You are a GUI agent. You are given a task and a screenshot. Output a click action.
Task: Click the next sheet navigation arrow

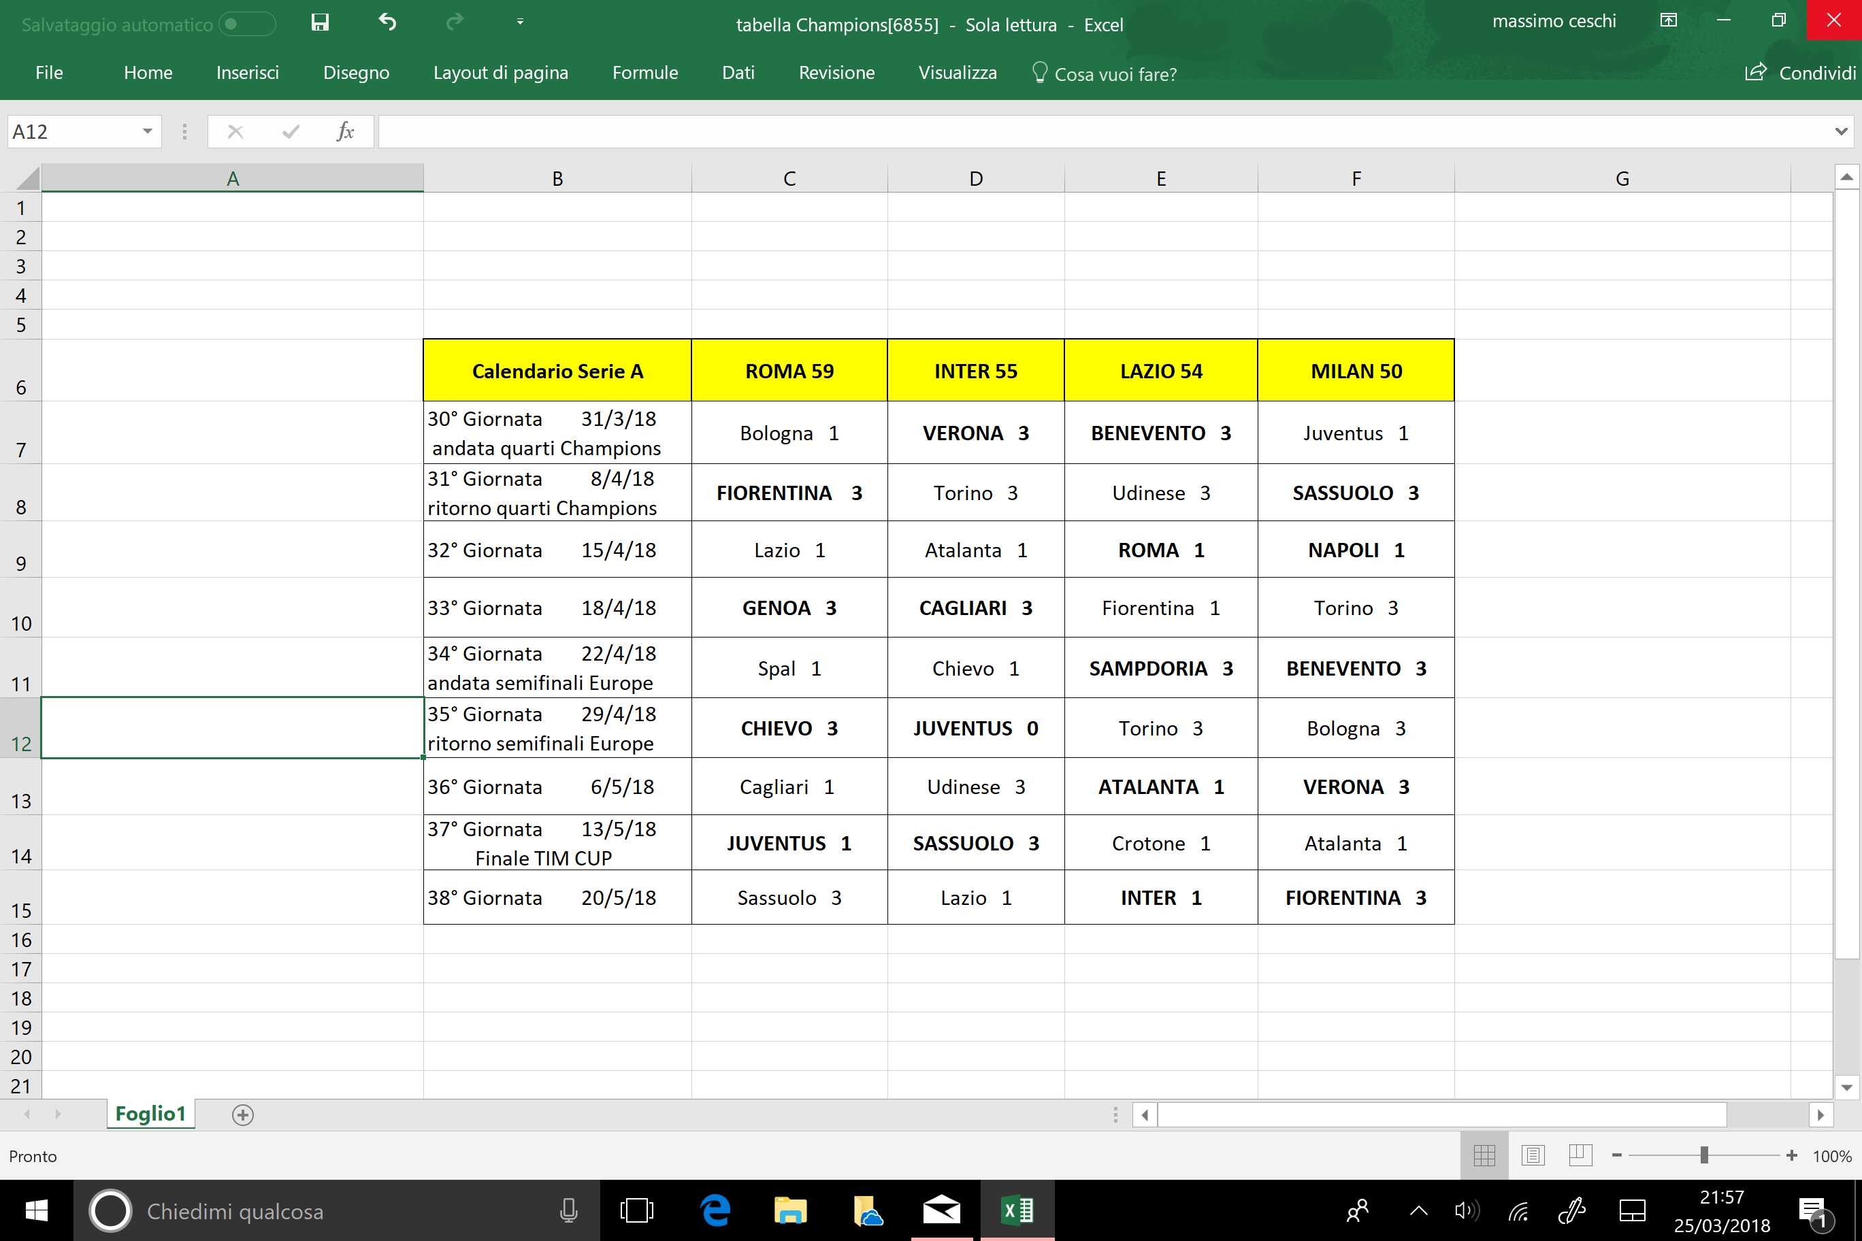click(58, 1114)
